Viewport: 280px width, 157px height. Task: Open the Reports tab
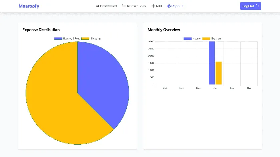point(175,6)
